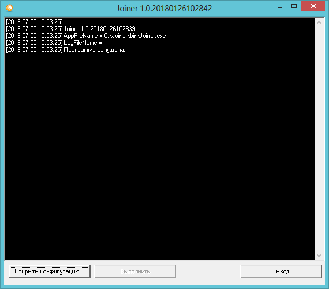
Task: Open configuration with Открыть конфигурацию button
Action: (49, 271)
